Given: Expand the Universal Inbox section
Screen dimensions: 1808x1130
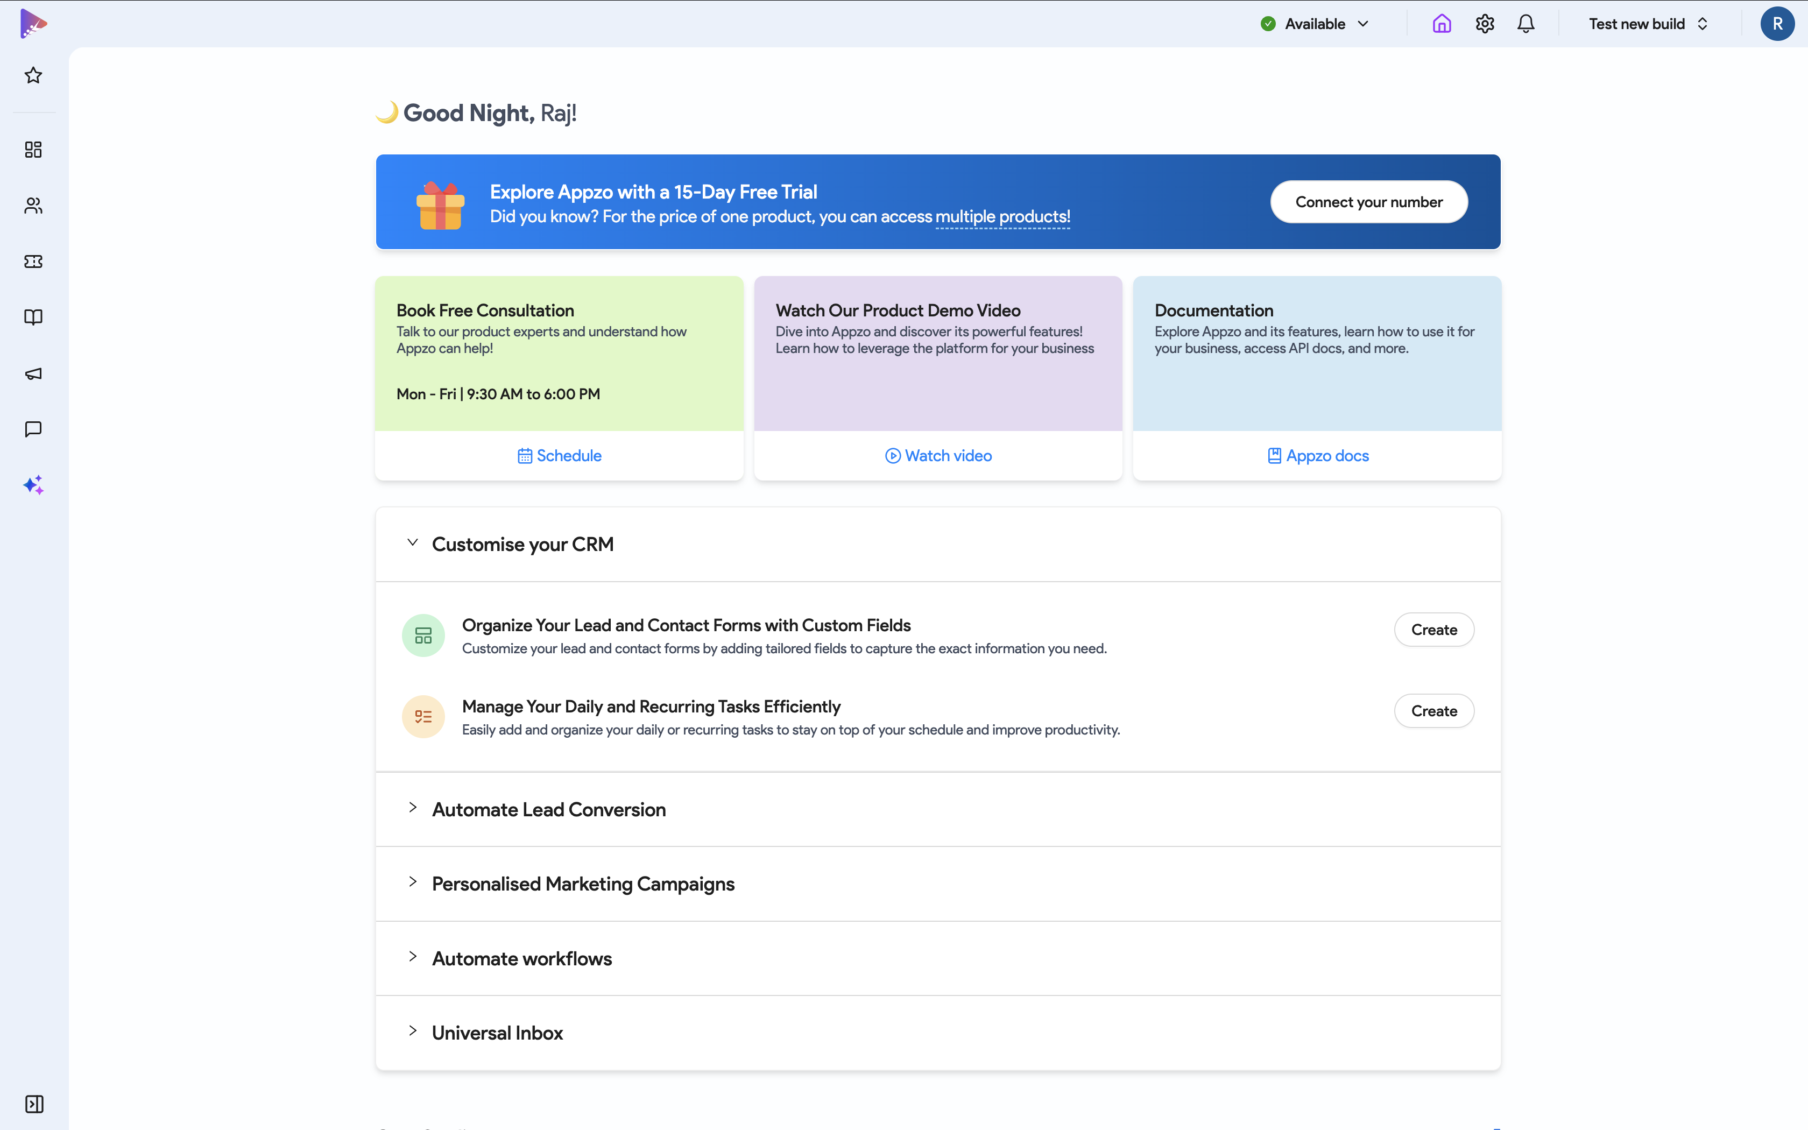Looking at the screenshot, I should 938,1033.
